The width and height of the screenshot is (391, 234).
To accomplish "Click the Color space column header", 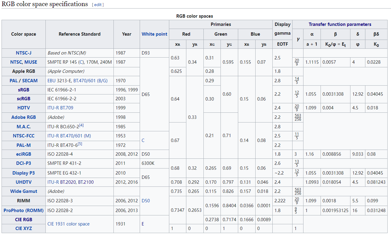I will (23, 34).
